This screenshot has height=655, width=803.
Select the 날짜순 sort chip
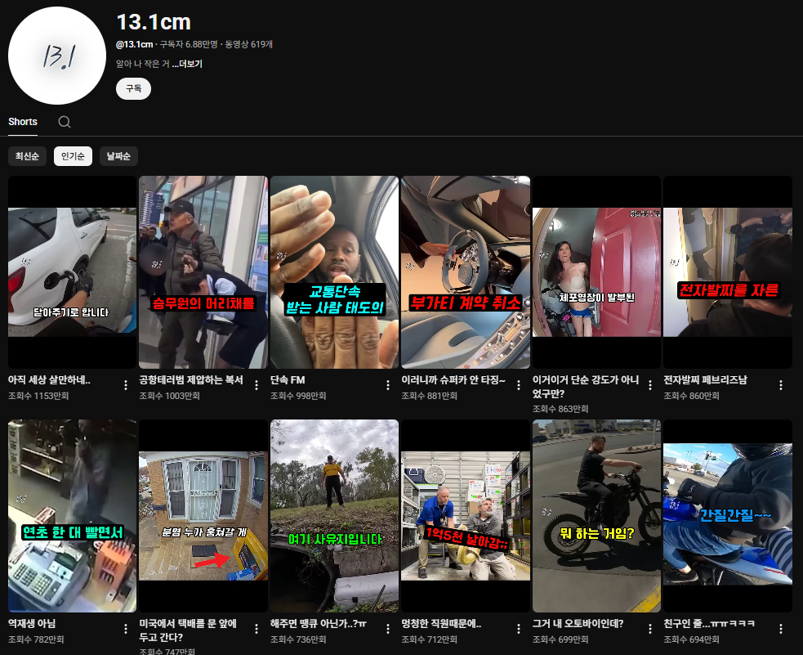[x=118, y=156]
